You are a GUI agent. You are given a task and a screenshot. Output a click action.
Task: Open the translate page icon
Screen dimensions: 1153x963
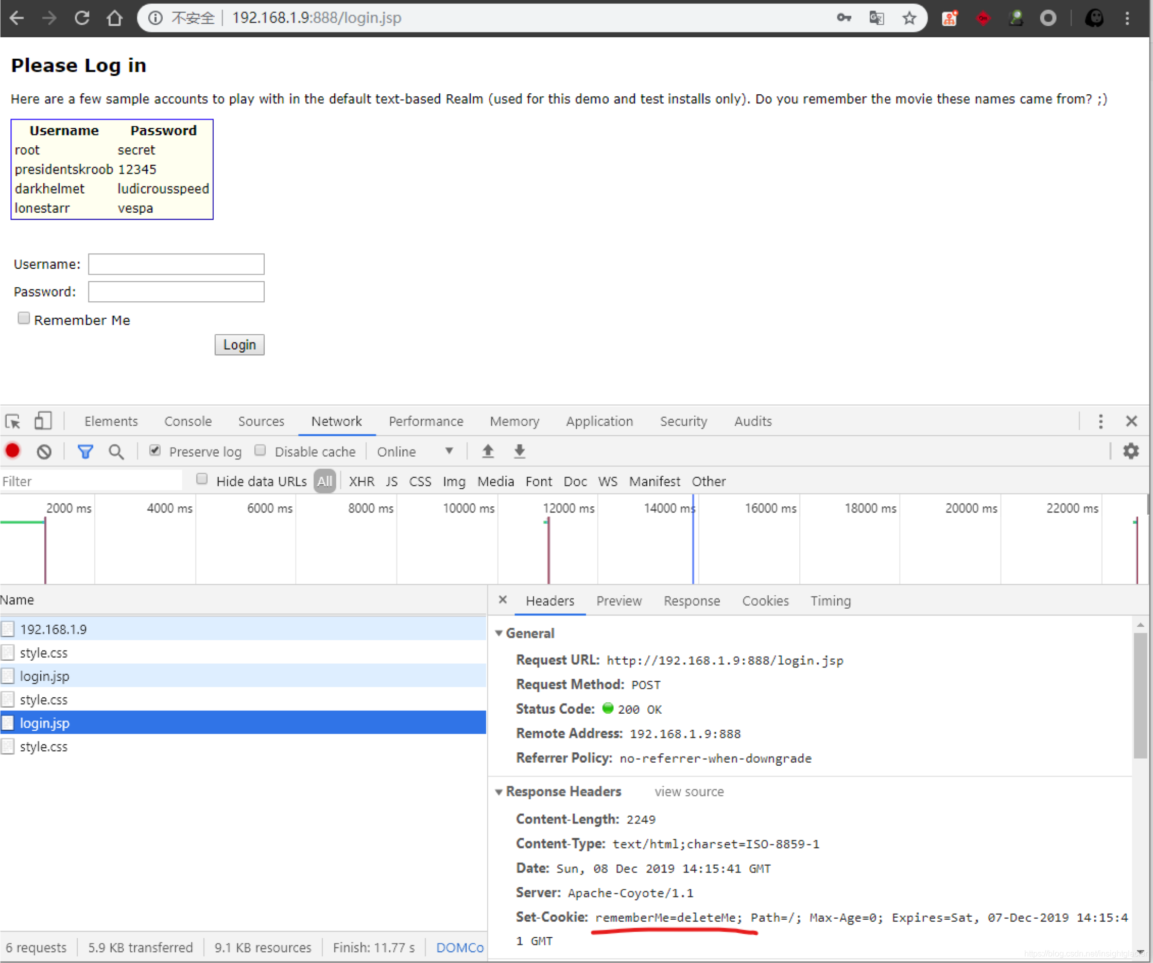click(877, 18)
